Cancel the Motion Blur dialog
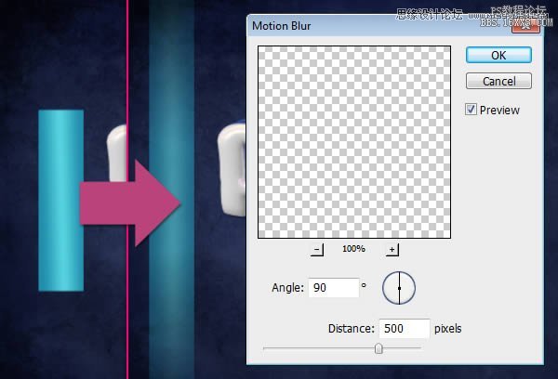This screenshot has height=379, width=558. tap(498, 81)
